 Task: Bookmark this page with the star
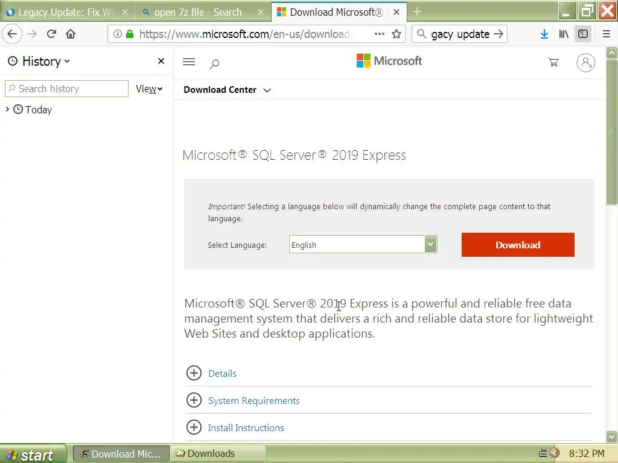pyautogui.click(x=397, y=34)
